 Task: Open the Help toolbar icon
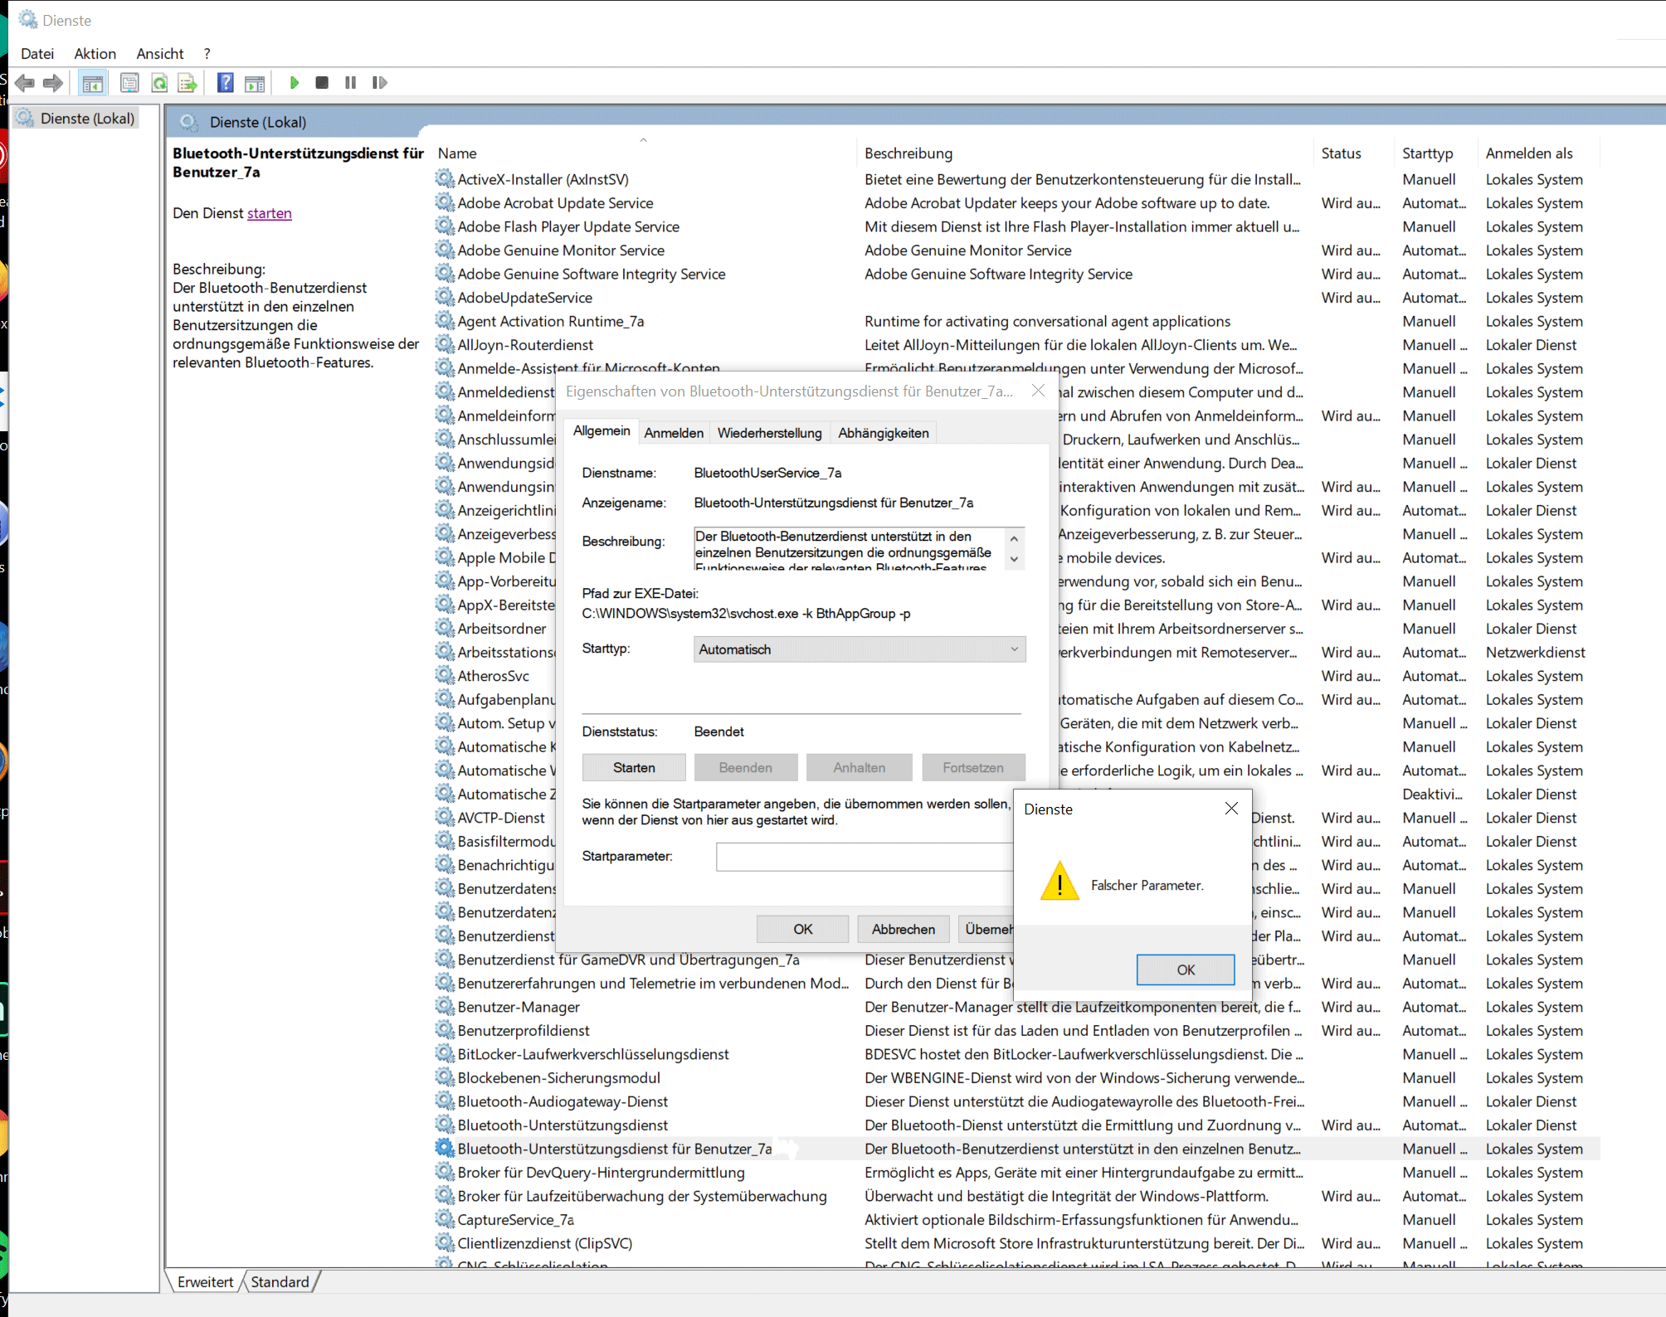(225, 83)
